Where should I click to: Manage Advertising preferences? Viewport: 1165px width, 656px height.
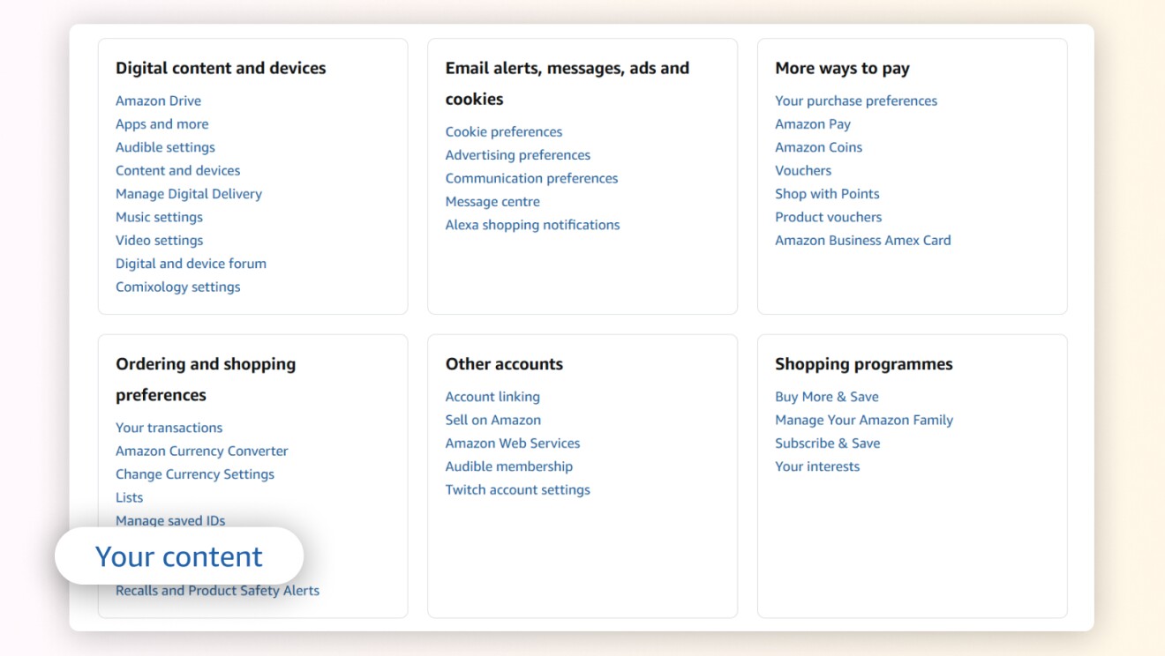[517, 154]
